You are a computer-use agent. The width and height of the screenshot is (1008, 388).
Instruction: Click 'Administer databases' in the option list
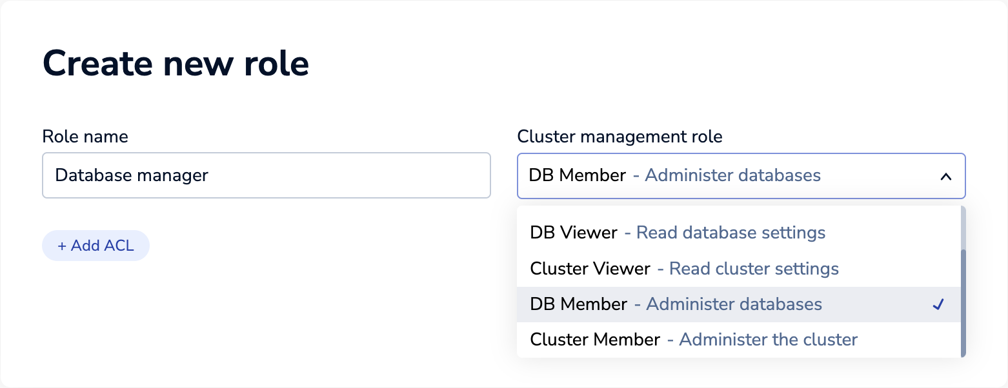734,304
